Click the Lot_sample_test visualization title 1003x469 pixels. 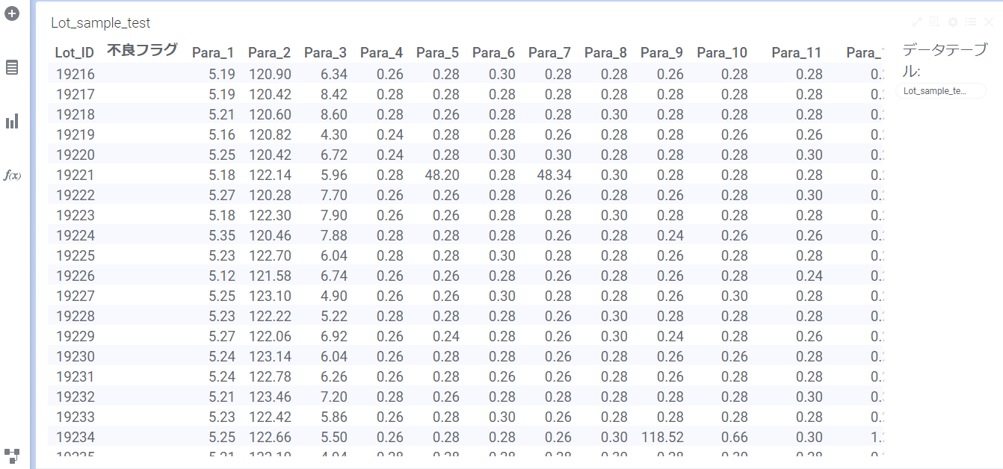pyautogui.click(x=101, y=23)
